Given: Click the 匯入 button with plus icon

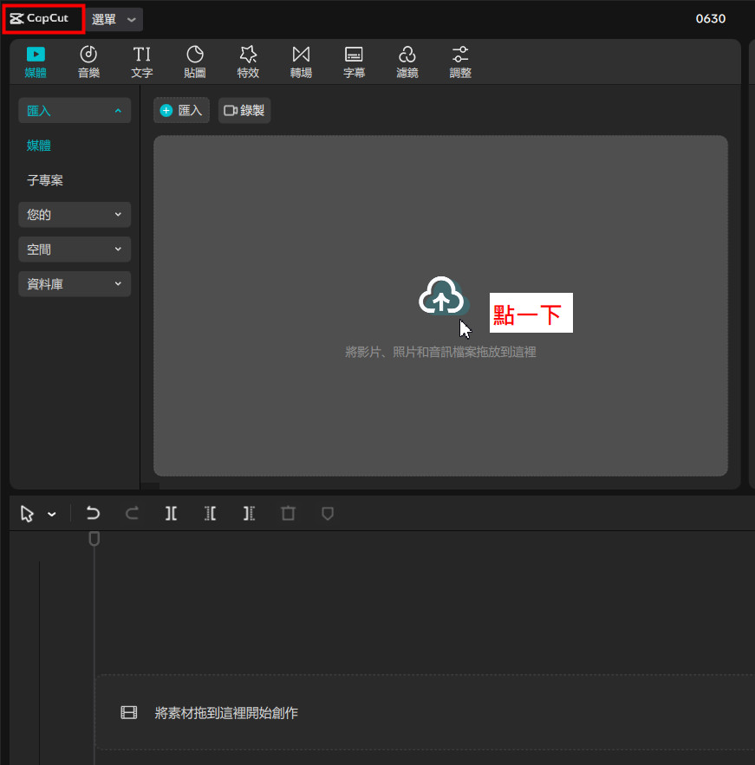Looking at the screenshot, I should point(181,111).
